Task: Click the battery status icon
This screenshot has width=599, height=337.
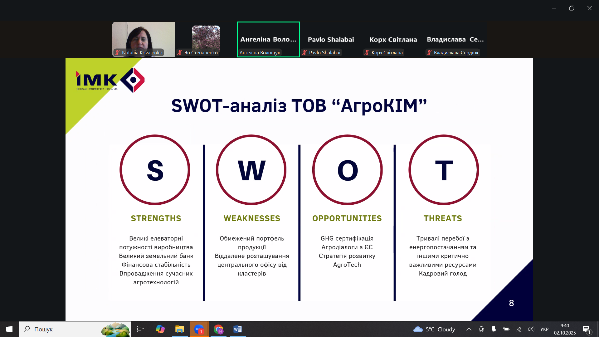Action: coord(506,329)
